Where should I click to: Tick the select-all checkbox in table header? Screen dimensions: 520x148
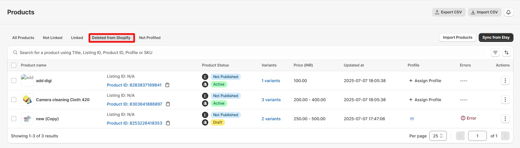click(x=14, y=65)
